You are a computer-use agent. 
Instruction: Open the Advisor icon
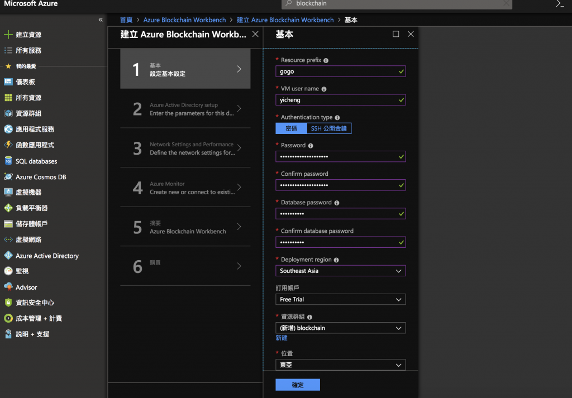[8, 287]
